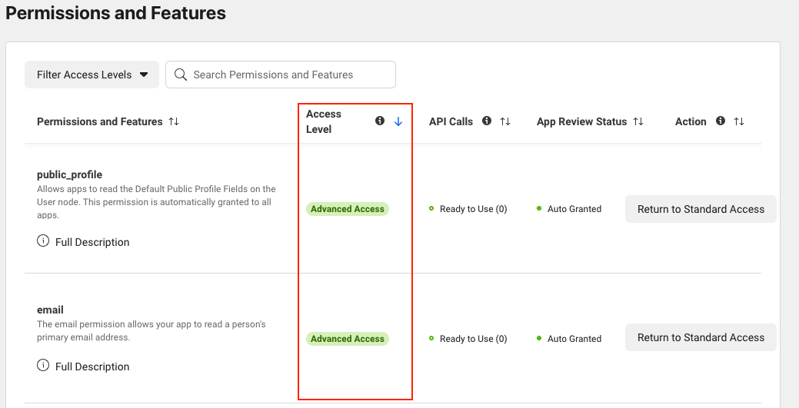
Task: Focus the Search Permissions and Features field
Action: click(x=280, y=75)
